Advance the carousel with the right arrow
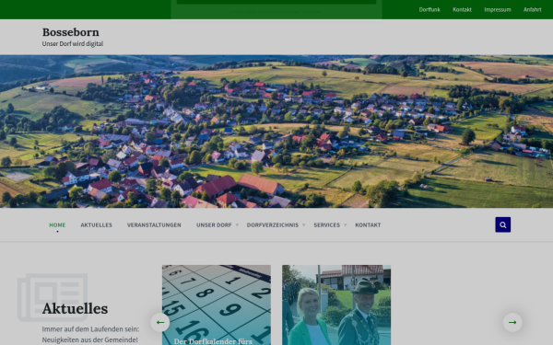Viewport: 553px width, 345px height. point(512,322)
